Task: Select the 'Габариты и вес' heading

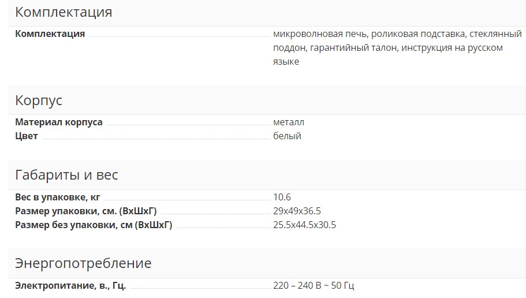Action: (x=66, y=175)
